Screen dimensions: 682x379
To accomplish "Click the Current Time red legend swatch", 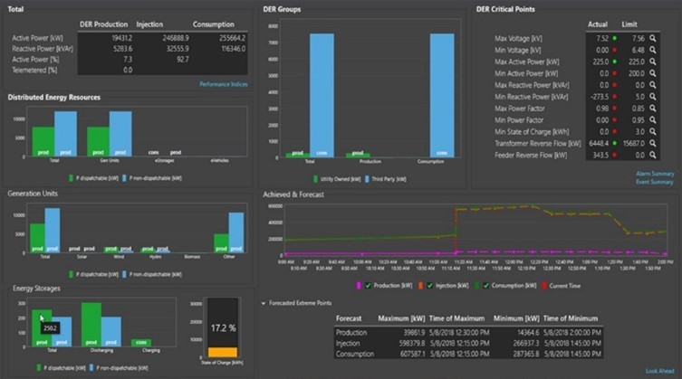I will click(x=543, y=285).
